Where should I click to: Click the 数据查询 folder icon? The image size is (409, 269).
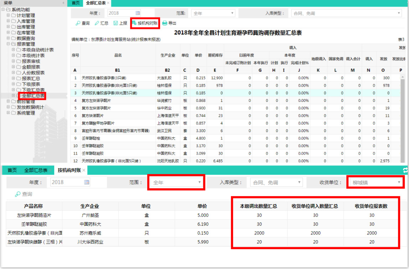(14, 38)
